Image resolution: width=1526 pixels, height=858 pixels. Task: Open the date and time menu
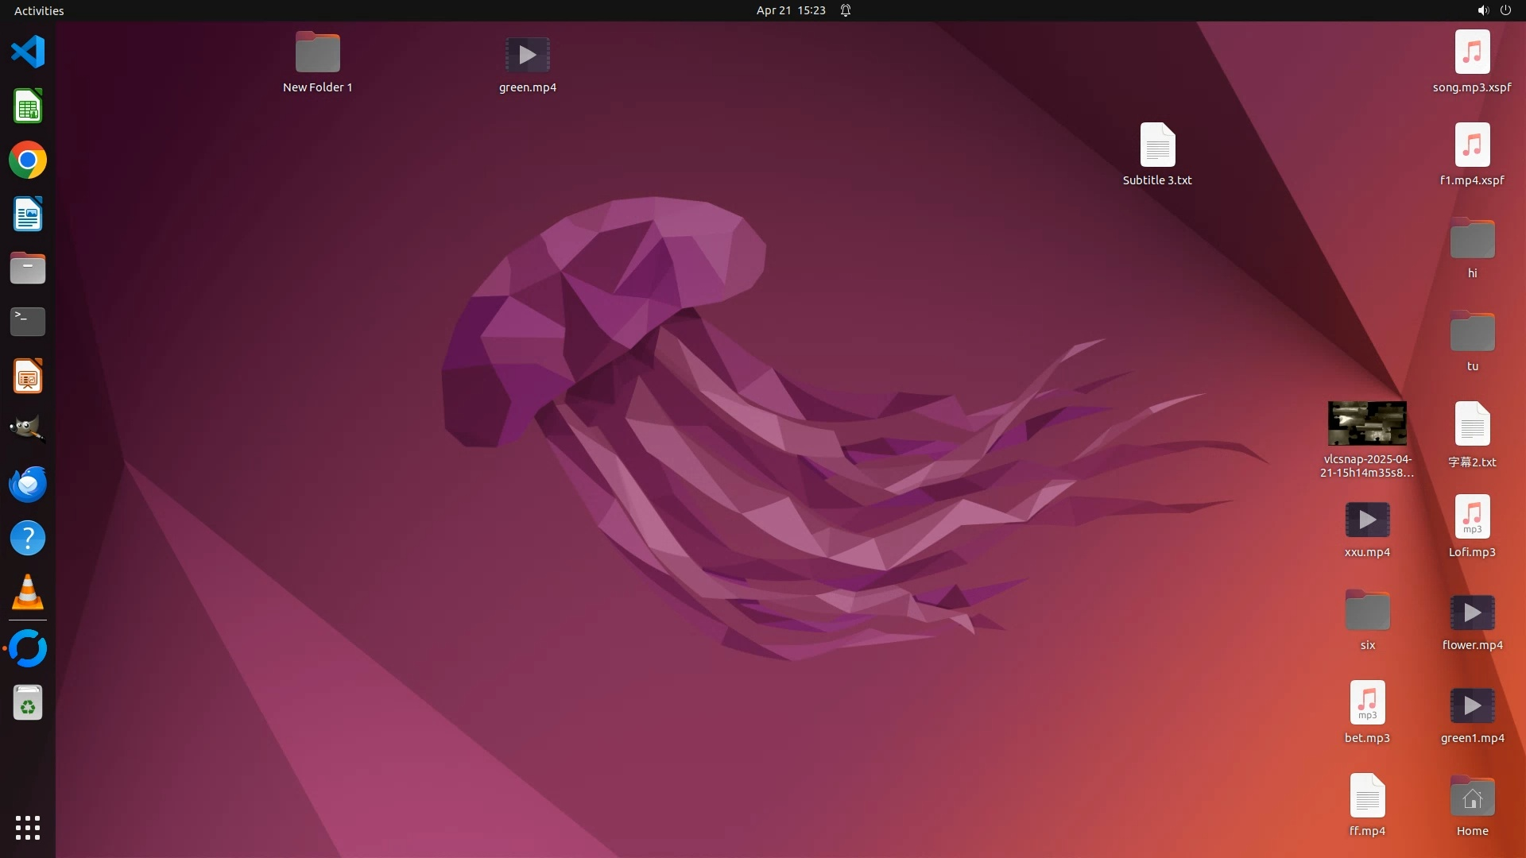click(x=790, y=10)
